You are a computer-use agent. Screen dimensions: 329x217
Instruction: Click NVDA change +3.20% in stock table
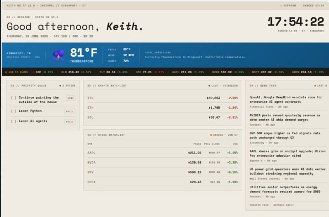pos(233,163)
